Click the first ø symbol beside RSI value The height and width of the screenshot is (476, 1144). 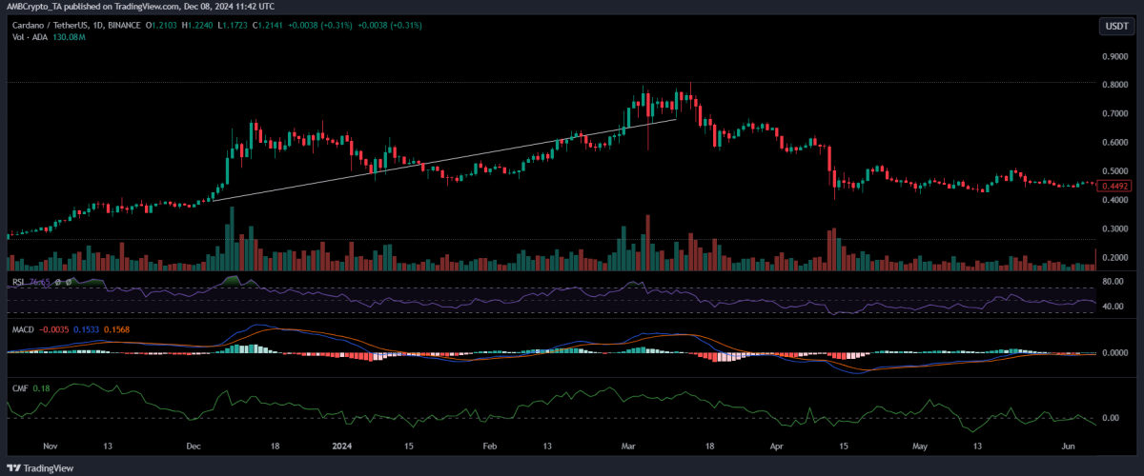pyautogui.click(x=59, y=283)
